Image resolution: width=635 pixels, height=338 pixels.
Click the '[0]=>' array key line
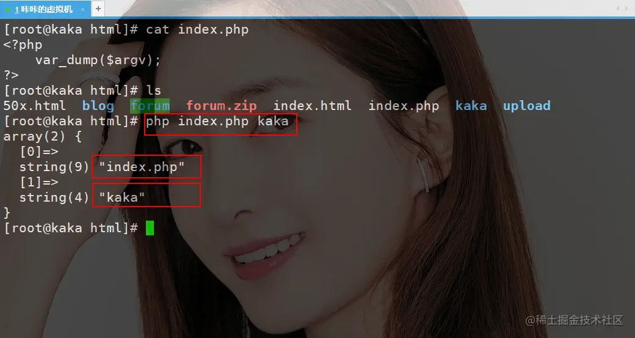39,152
